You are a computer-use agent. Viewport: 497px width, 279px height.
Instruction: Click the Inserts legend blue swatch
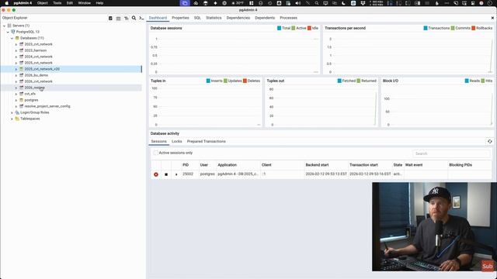pyautogui.click(x=208, y=81)
